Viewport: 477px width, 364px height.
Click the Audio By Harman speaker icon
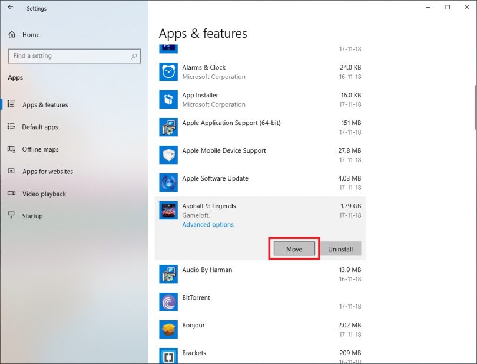click(x=168, y=274)
